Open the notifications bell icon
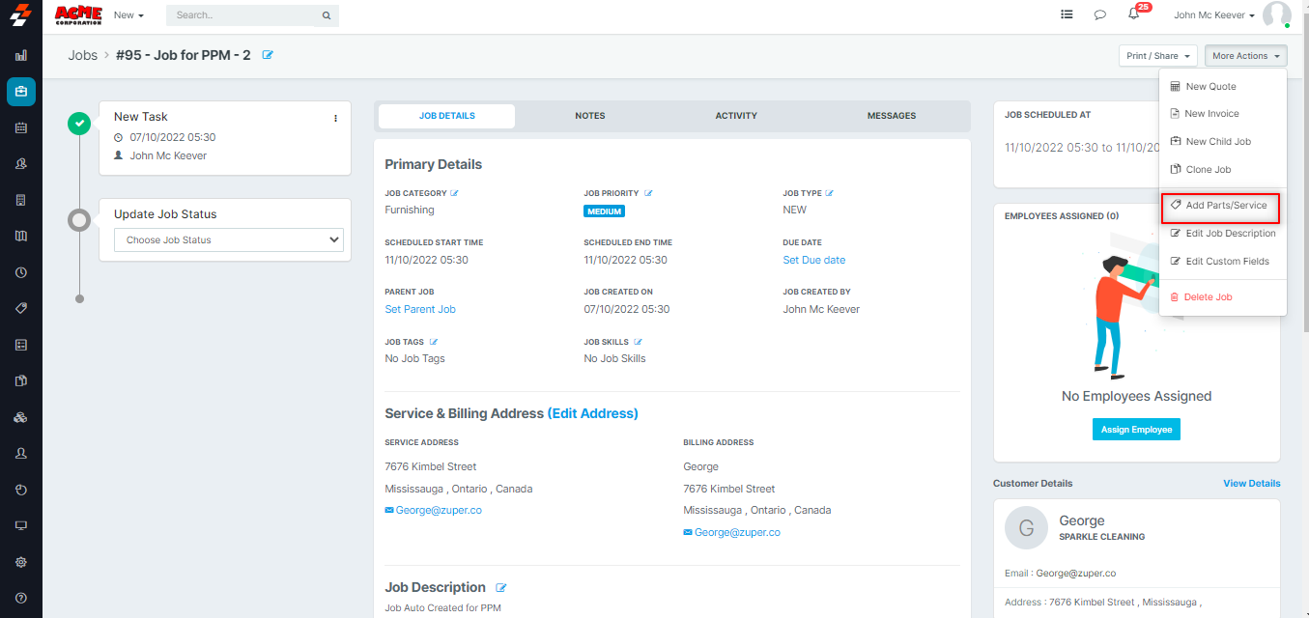The image size is (1309, 618). (x=1133, y=14)
